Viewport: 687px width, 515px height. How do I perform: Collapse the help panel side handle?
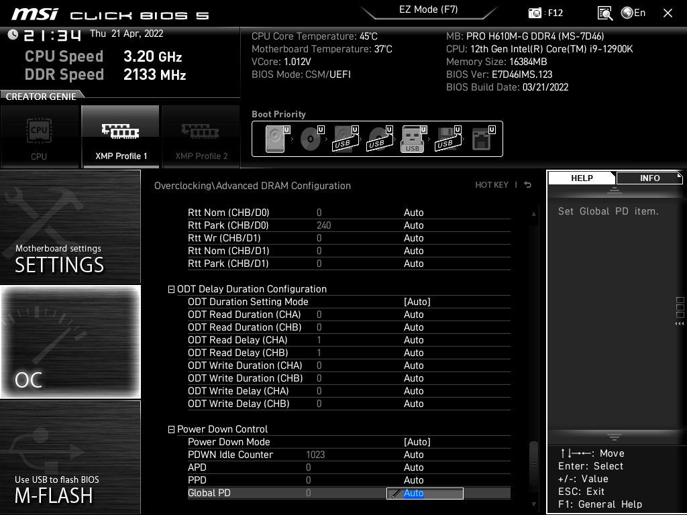click(680, 311)
